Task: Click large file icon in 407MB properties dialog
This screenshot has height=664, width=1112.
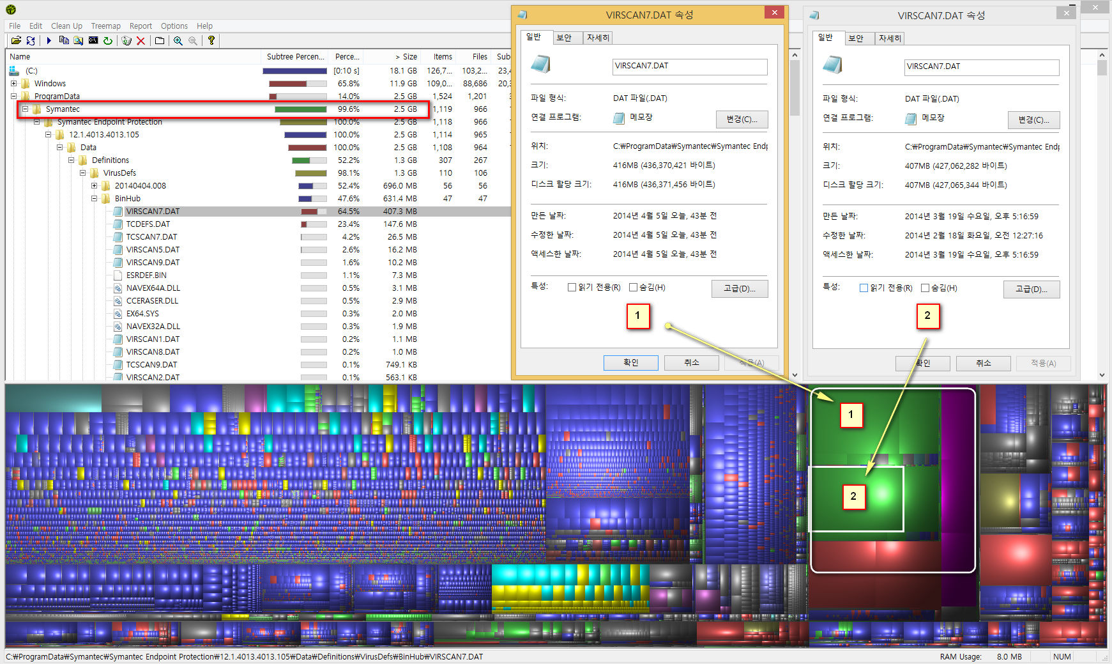Action: tap(833, 65)
